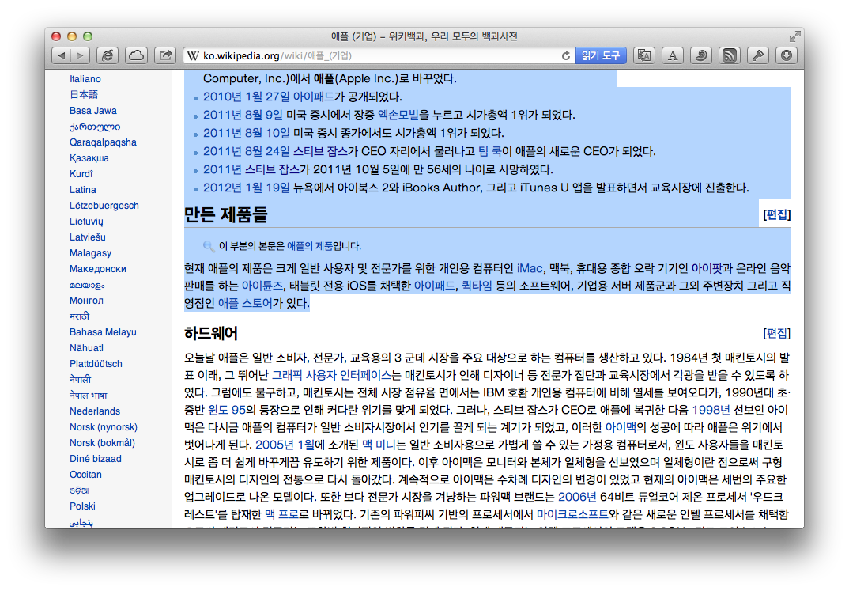This screenshot has height=591, width=849.
Task: Choose Nederlands language link
Action: tap(95, 411)
